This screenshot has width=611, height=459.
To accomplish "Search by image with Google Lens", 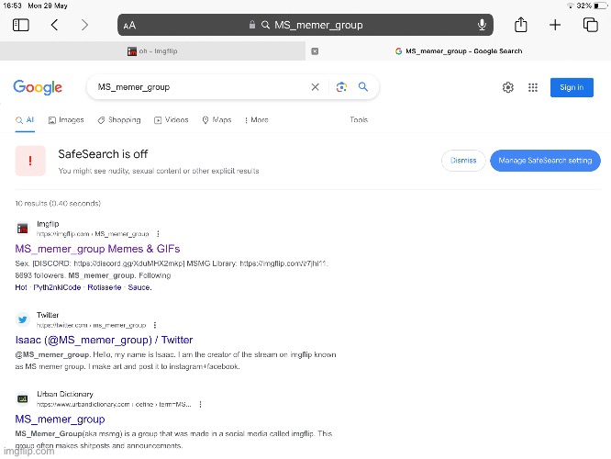I will (341, 87).
